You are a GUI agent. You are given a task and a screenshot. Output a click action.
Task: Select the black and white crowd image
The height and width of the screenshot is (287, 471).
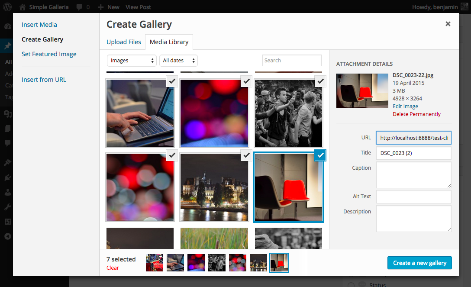click(x=288, y=113)
